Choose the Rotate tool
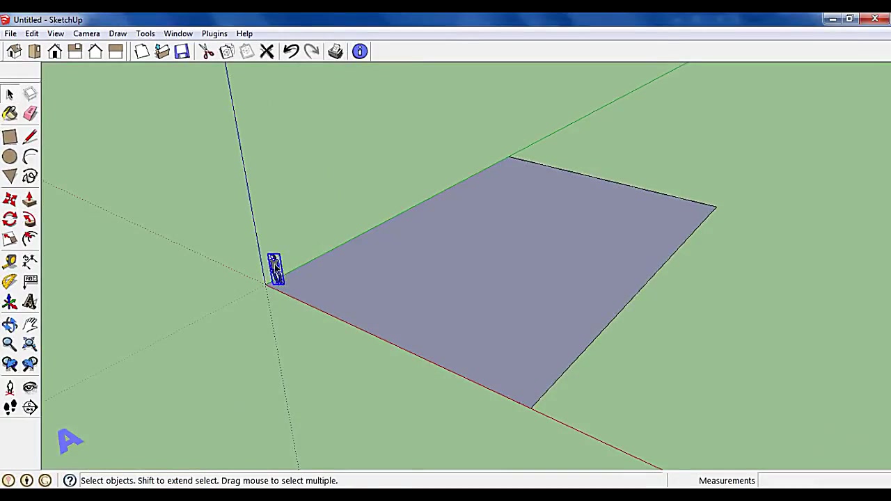891x501 pixels. pyautogui.click(x=10, y=219)
